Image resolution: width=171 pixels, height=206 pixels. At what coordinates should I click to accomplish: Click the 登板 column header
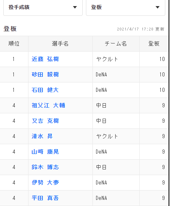tap(154, 44)
